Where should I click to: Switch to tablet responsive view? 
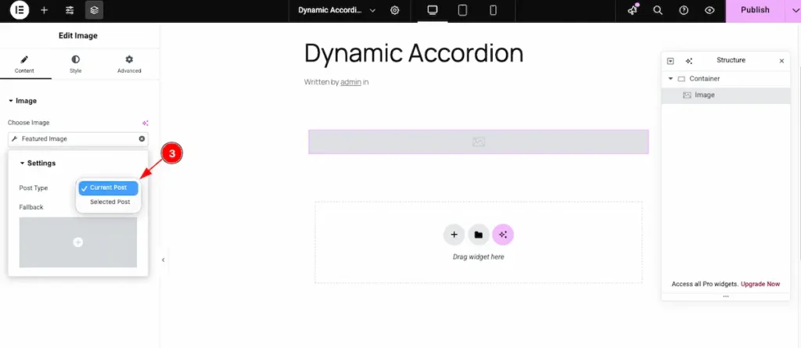[x=462, y=10]
